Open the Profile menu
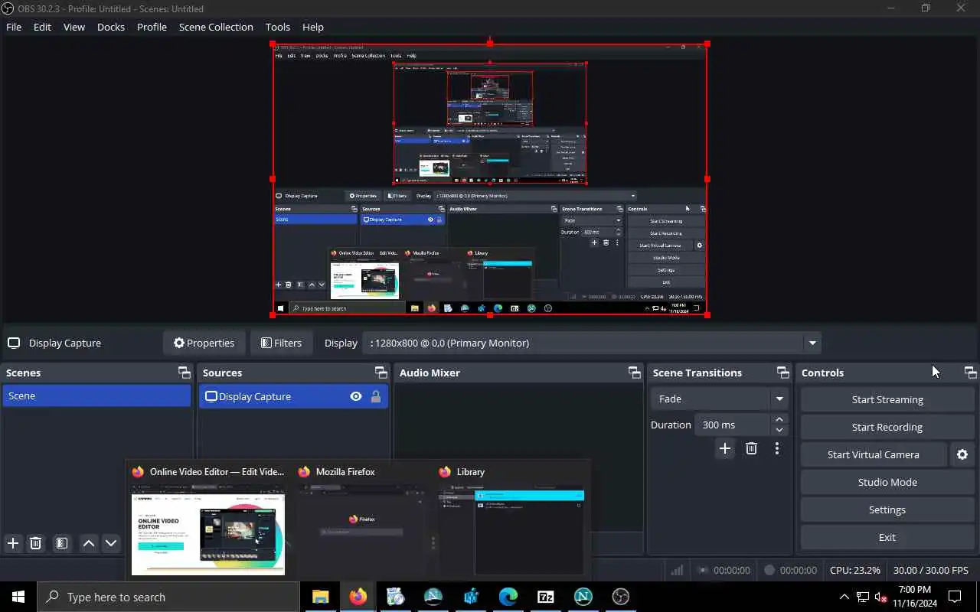 tap(152, 27)
